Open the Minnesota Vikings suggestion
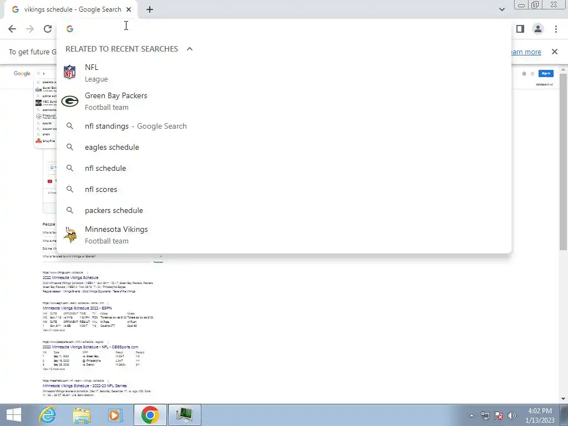Viewport: 568px width, 426px height. pyautogui.click(x=284, y=235)
